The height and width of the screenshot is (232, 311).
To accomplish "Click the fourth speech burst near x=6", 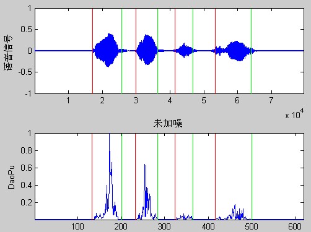I will pos(237,51).
